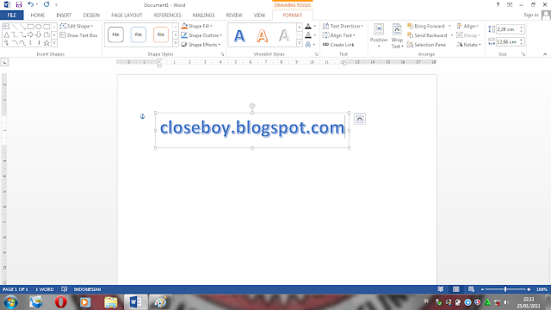Click the Save icon in the quick access toolbar
Image resolution: width=551 pixels, height=310 pixels.
coord(19,4)
